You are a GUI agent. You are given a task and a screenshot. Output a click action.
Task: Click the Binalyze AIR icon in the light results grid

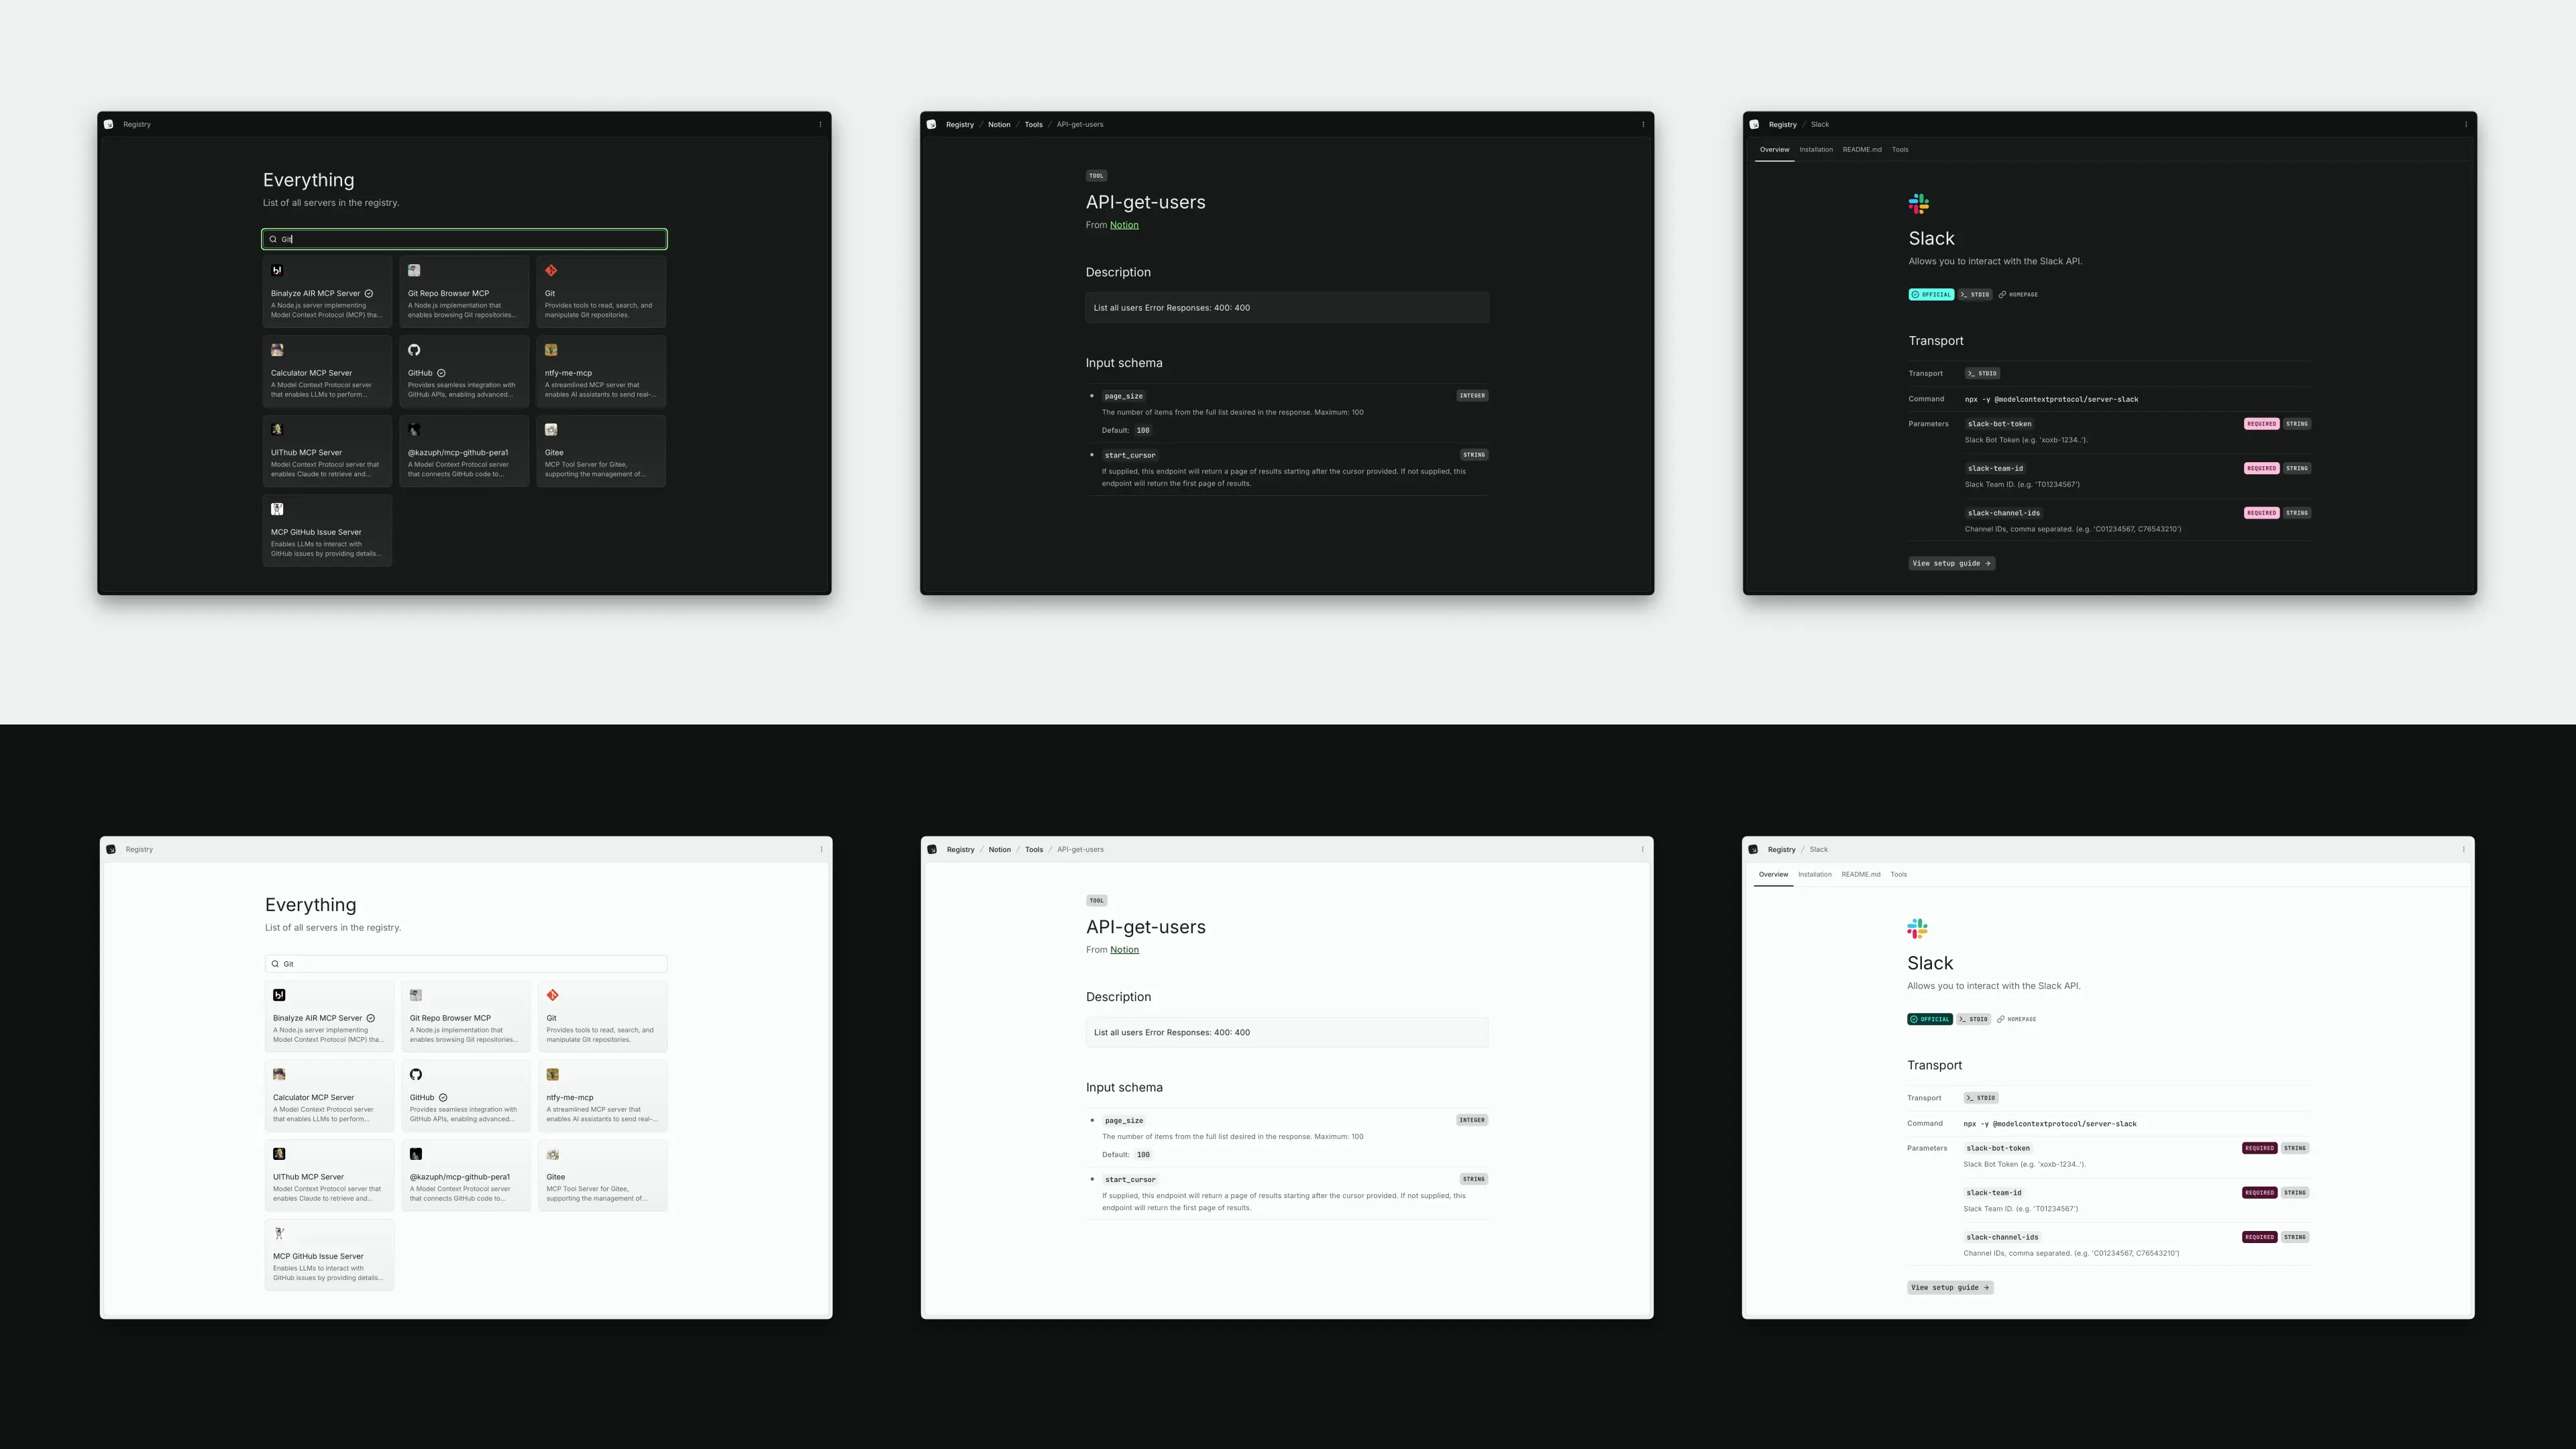279,995
